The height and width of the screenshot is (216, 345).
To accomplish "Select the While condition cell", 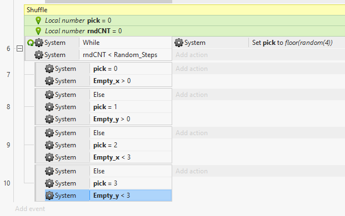I will pyautogui.click(x=126, y=43).
